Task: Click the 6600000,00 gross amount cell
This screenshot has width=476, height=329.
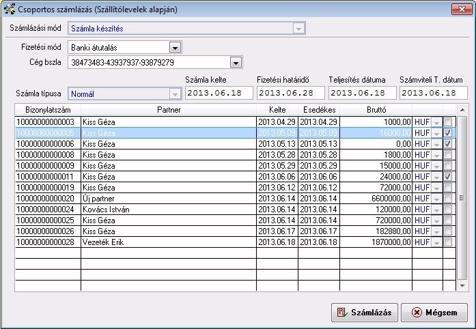Action: pyautogui.click(x=376, y=199)
